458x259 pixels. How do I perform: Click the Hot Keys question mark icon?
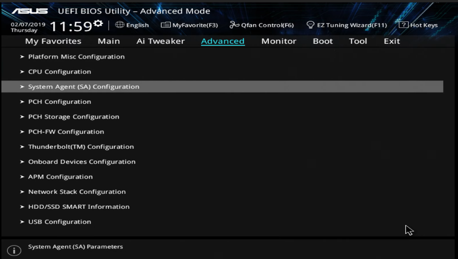[x=403, y=25]
